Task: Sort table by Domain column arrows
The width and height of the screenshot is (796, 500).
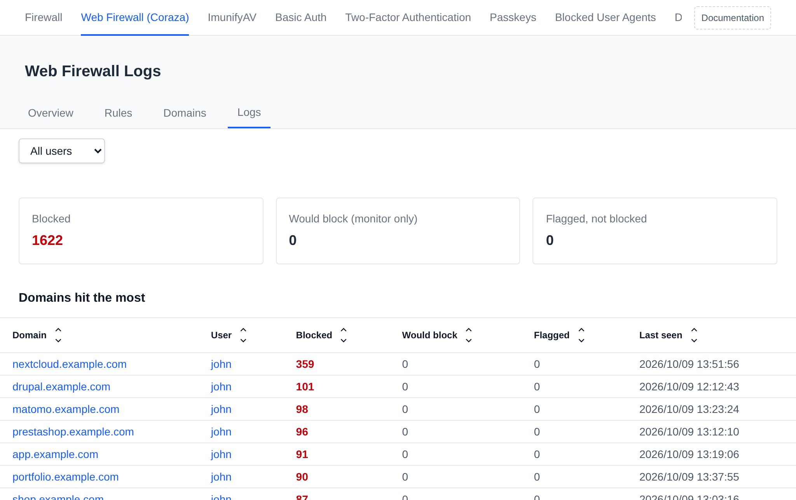Action: point(58,335)
